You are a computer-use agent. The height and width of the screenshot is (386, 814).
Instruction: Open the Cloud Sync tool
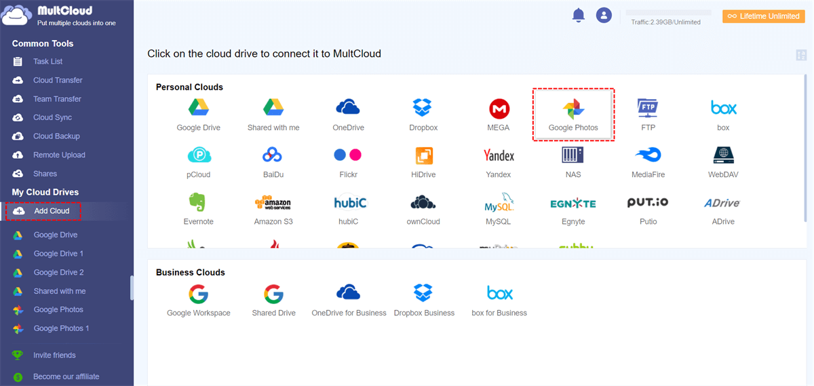point(52,117)
